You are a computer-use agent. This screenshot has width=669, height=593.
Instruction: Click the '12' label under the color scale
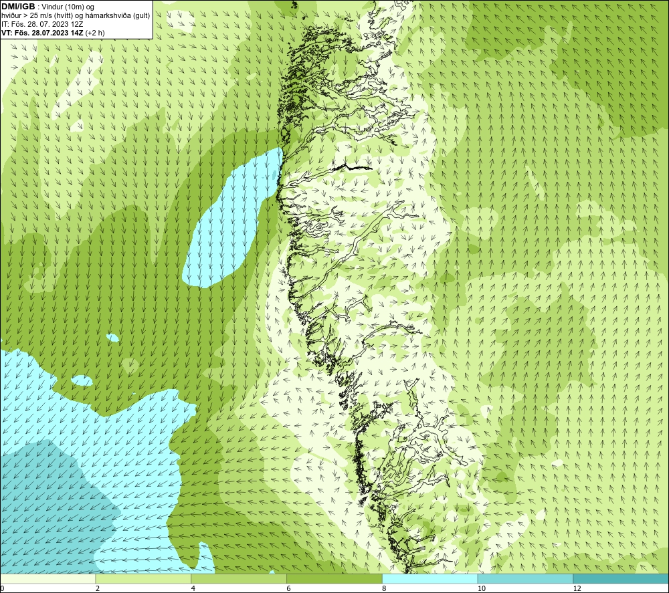(x=577, y=588)
